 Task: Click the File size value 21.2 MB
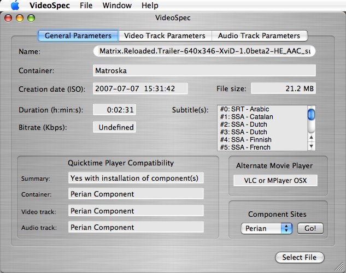coord(283,88)
